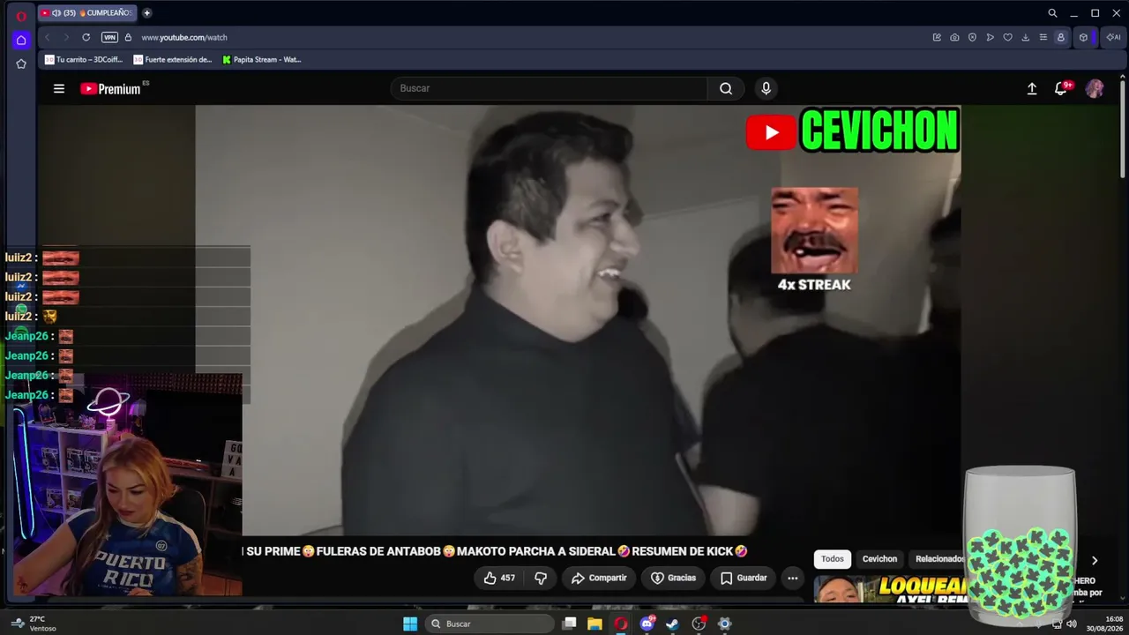Click the Gracias button
The image size is (1129, 635).
point(674,578)
